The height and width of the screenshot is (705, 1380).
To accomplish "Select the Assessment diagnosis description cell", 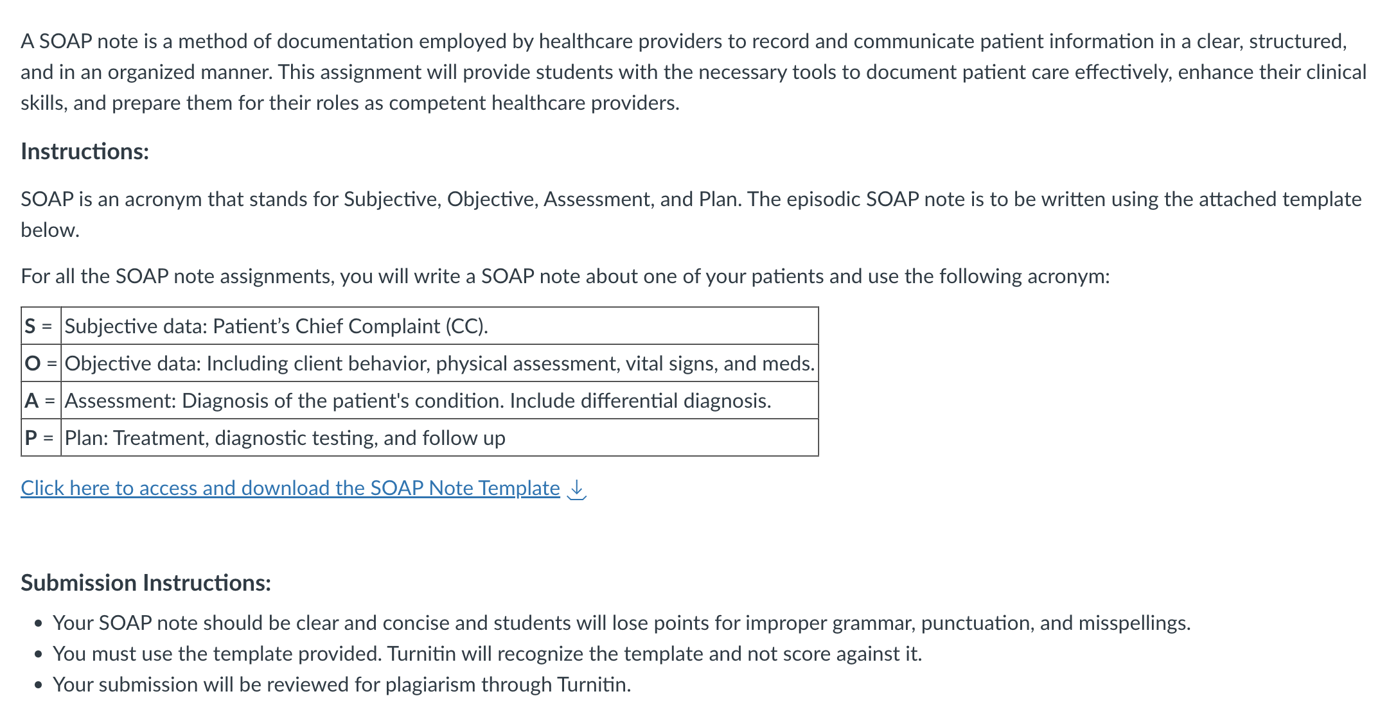I will [x=439, y=401].
